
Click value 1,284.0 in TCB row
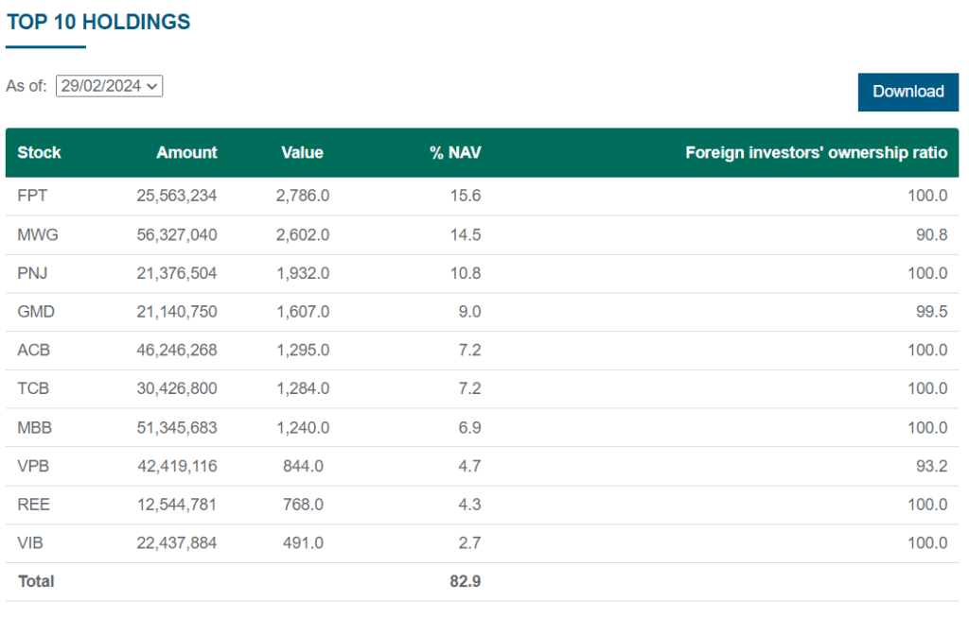pyautogui.click(x=303, y=388)
